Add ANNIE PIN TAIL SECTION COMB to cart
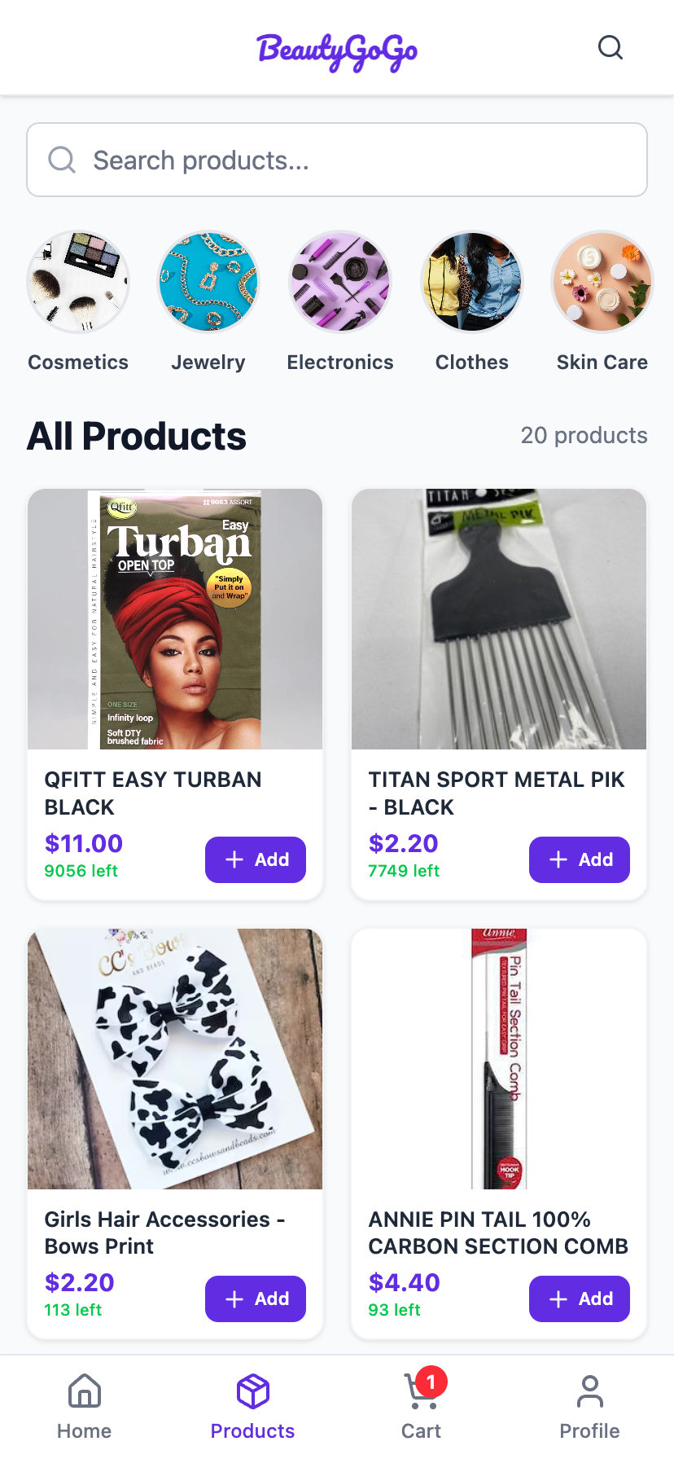This screenshot has width=674, height=1459. click(x=579, y=1299)
